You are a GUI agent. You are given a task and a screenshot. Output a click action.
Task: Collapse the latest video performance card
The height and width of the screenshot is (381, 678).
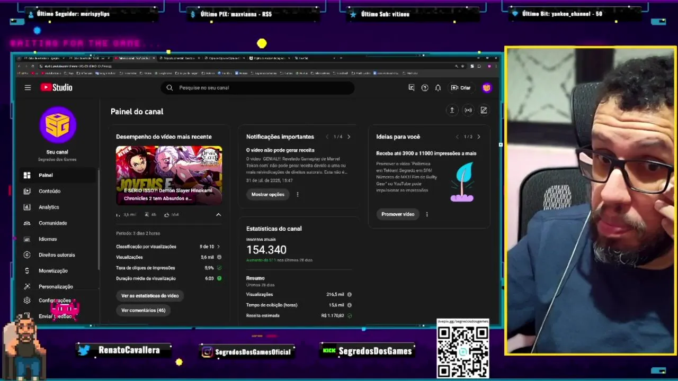pyautogui.click(x=218, y=215)
